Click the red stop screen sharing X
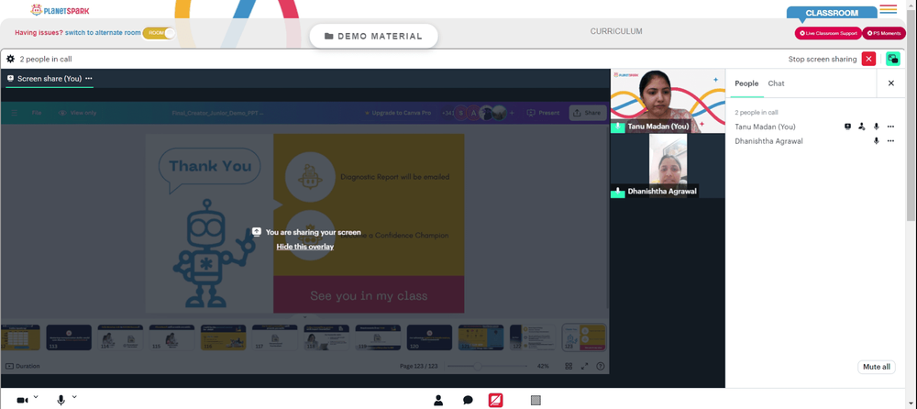917x409 pixels. (869, 59)
